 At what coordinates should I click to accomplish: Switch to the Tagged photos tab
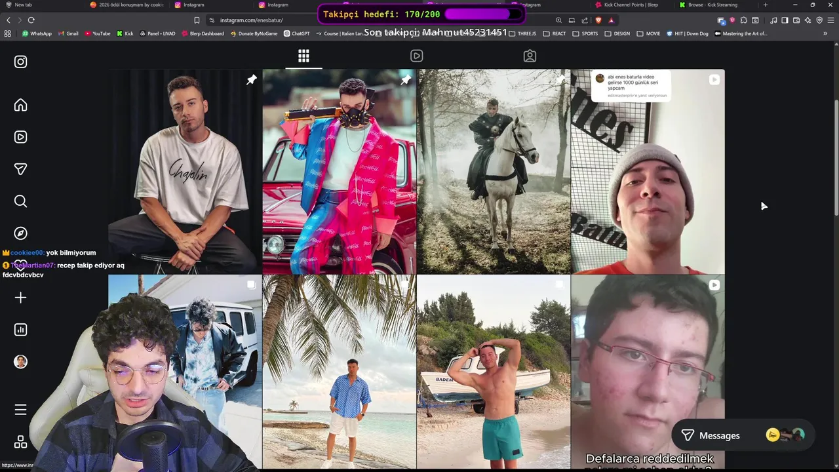530,56
